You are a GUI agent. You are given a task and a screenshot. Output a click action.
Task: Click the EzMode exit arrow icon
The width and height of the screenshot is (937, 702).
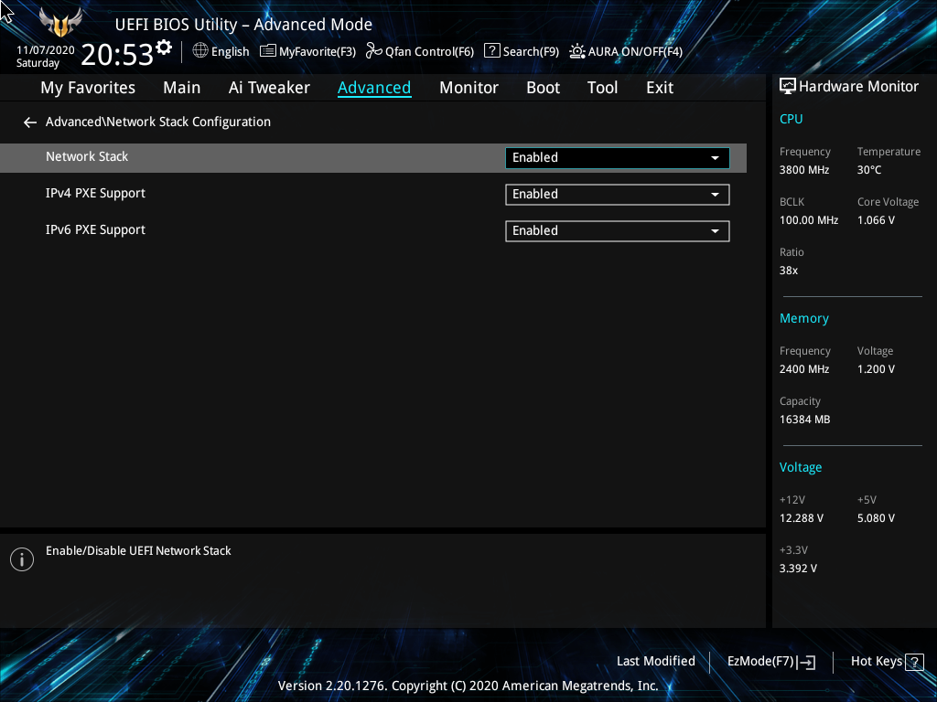tap(806, 662)
